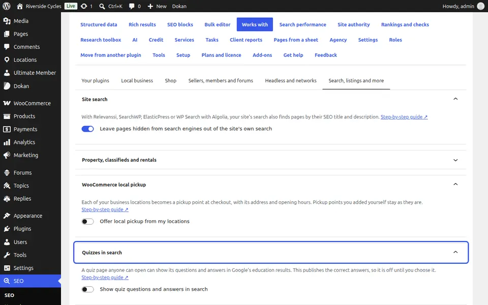Open Step-by-step guide link for Site search
Image resolution: width=488 pixels, height=305 pixels.
(x=404, y=117)
